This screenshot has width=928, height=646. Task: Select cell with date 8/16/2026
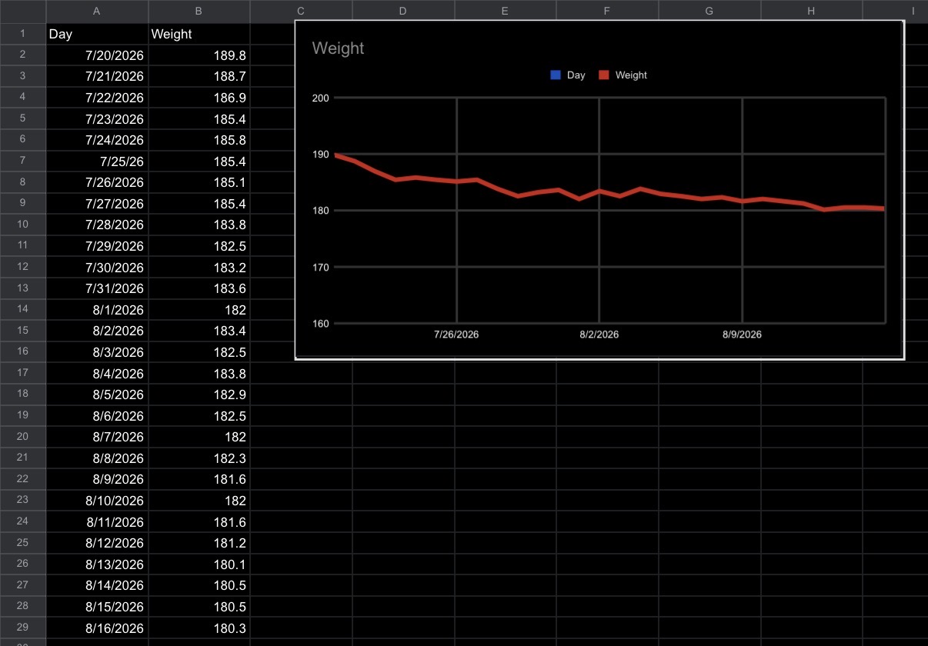(x=97, y=628)
